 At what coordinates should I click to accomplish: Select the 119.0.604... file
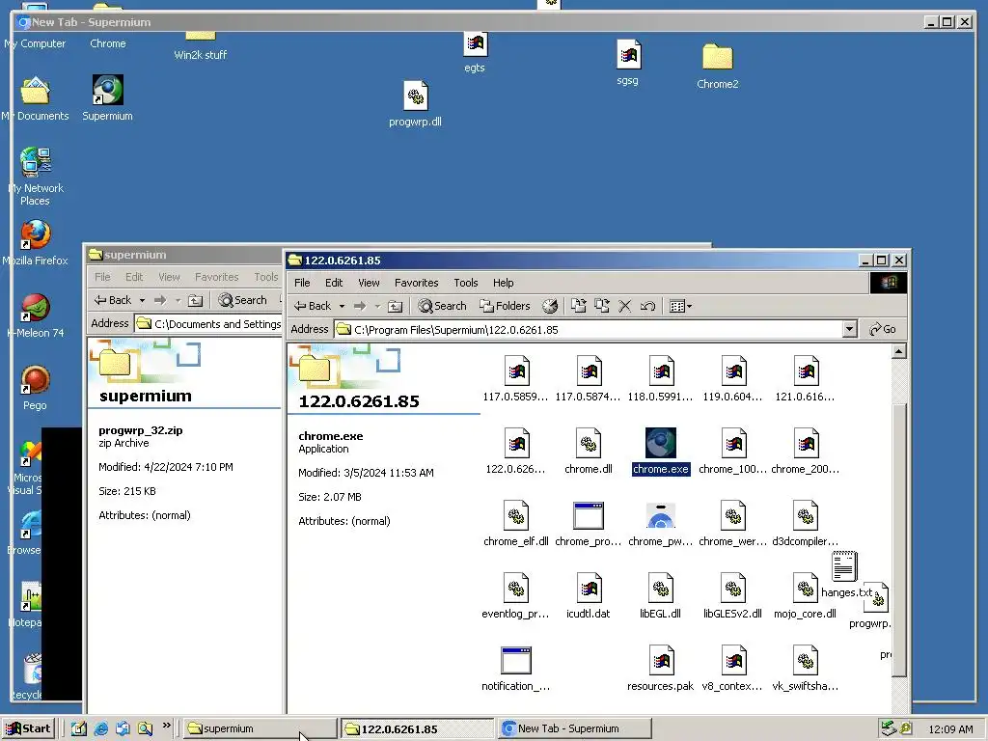733,378
